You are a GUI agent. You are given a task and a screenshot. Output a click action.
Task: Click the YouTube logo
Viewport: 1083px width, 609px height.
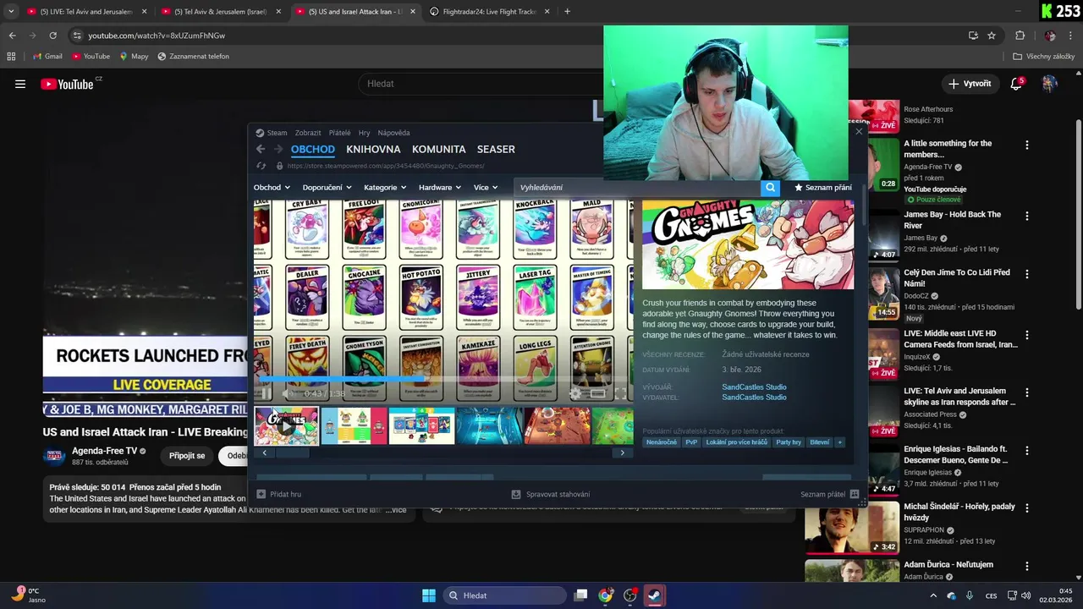(67, 84)
